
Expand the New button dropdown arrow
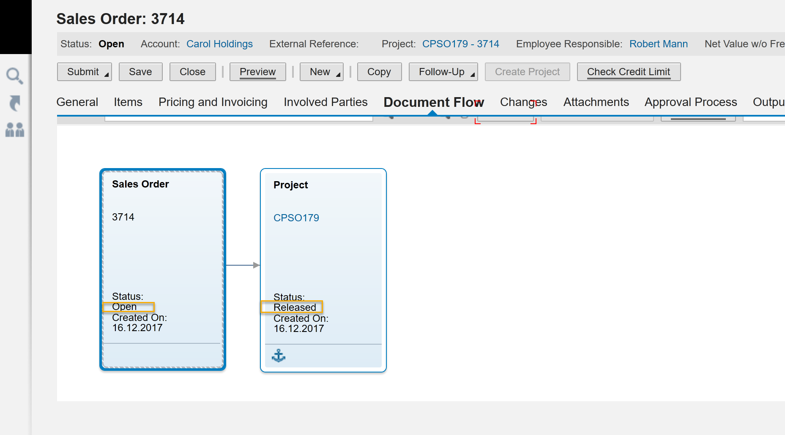tap(338, 75)
